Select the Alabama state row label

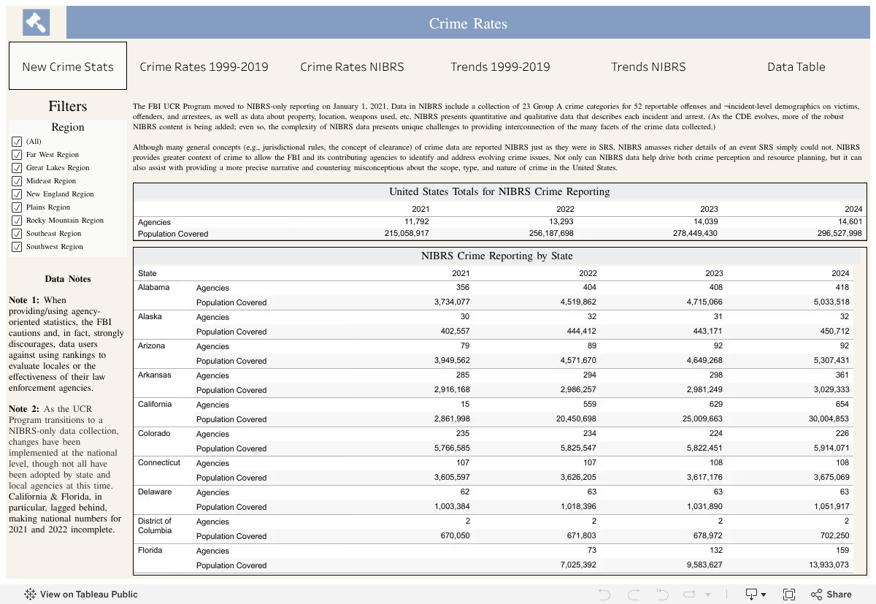154,288
